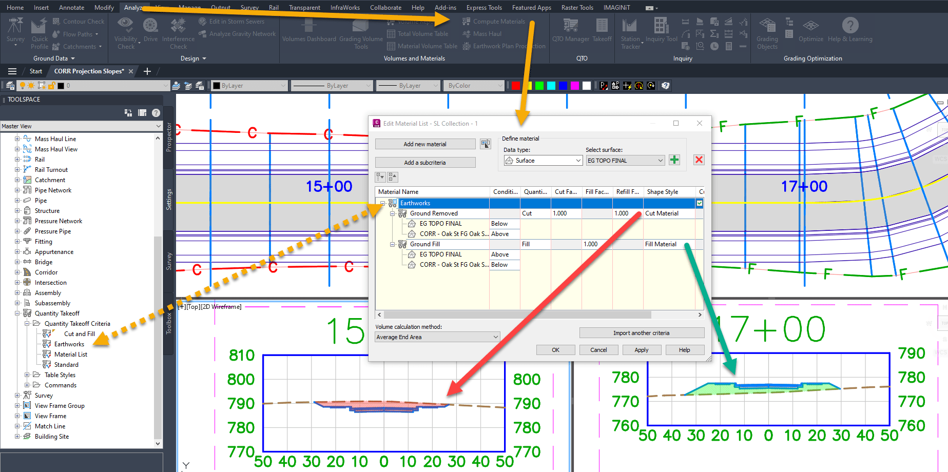The height and width of the screenshot is (472, 948).
Task: Switch to the Home ribbon tab
Action: 15,7
